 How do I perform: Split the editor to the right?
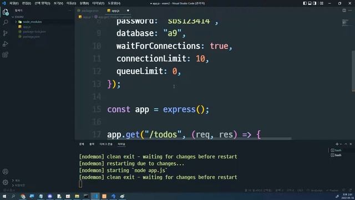coord(344,11)
